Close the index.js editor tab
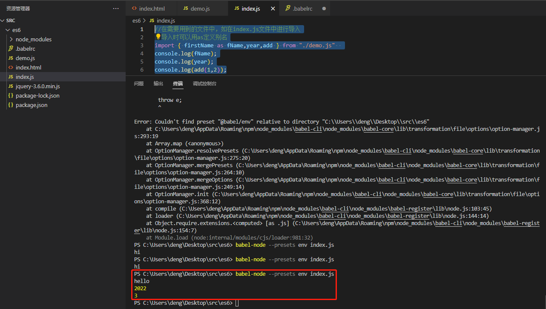Image resolution: width=546 pixels, height=309 pixels. (273, 9)
